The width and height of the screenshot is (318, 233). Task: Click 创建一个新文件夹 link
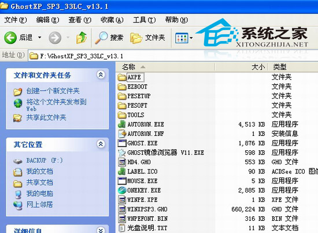[x=53, y=91]
